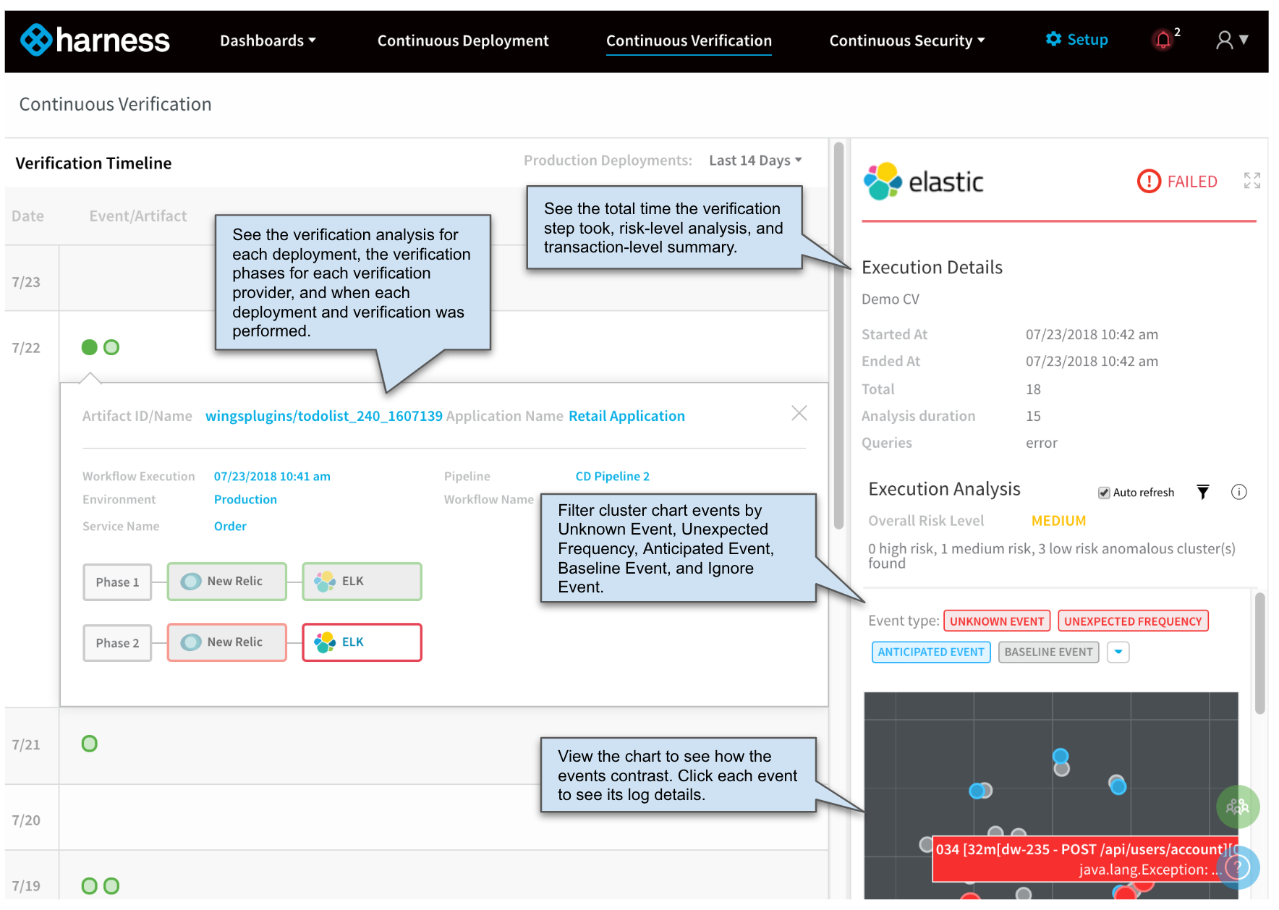Click the topmost blue event dot in chart
Image resolution: width=1279 pixels, height=910 pixels.
[1061, 756]
